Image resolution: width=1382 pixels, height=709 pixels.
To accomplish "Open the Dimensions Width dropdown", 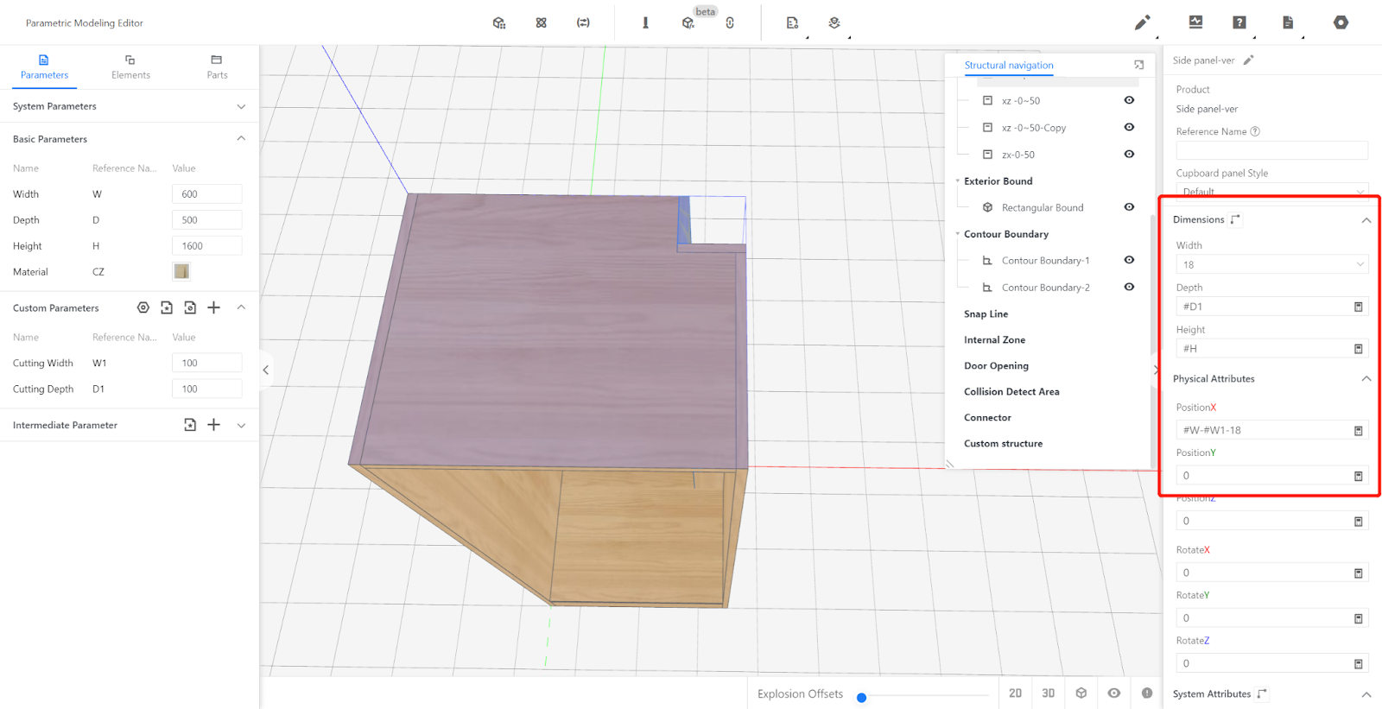I will (1271, 264).
